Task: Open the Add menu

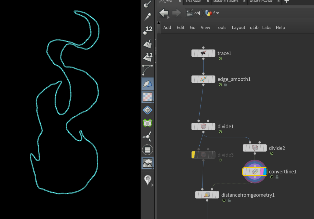Action: [167, 27]
